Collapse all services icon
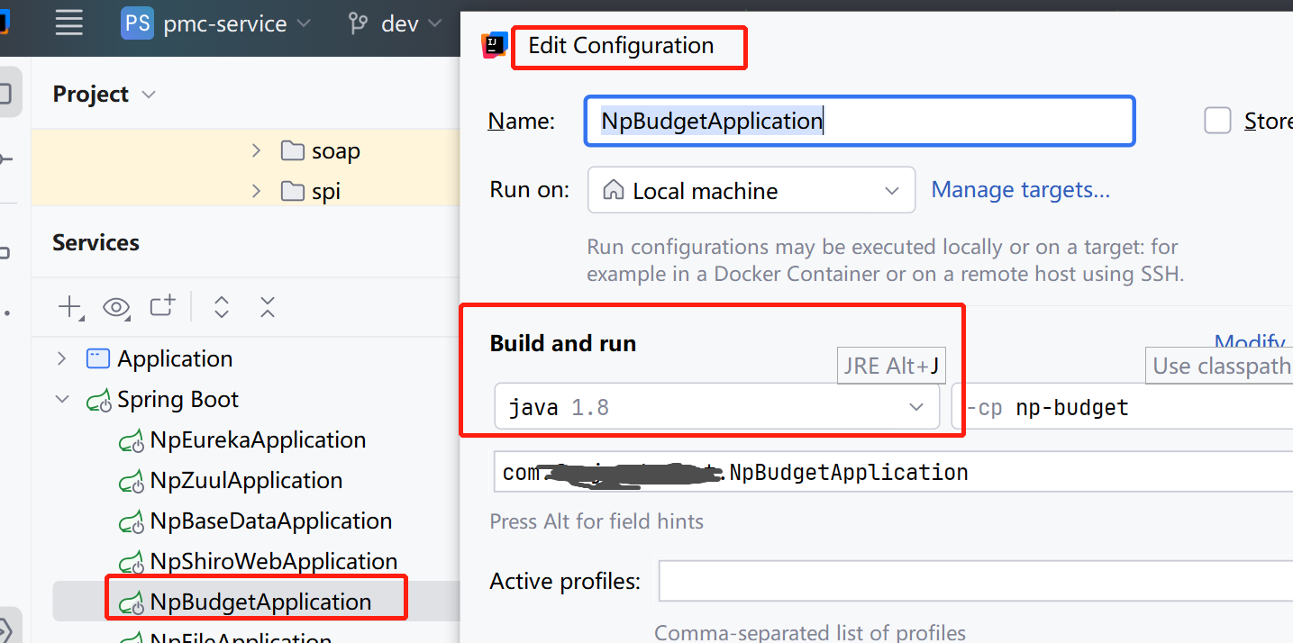This screenshot has width=1293, height=643. (267, 307)
